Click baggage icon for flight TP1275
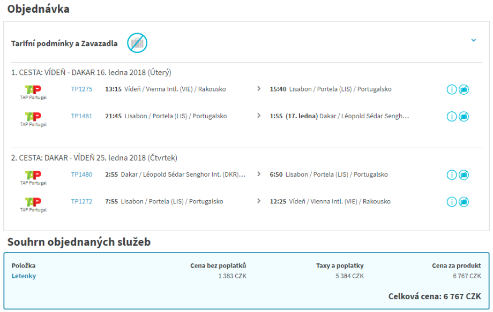 [464, 89]
